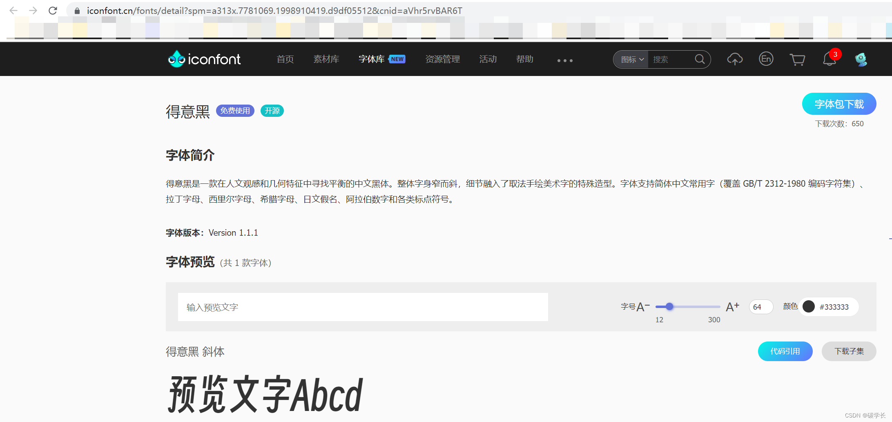
Task: Click the NEW badge beside 字体库
Action: (x=397, y=59)
